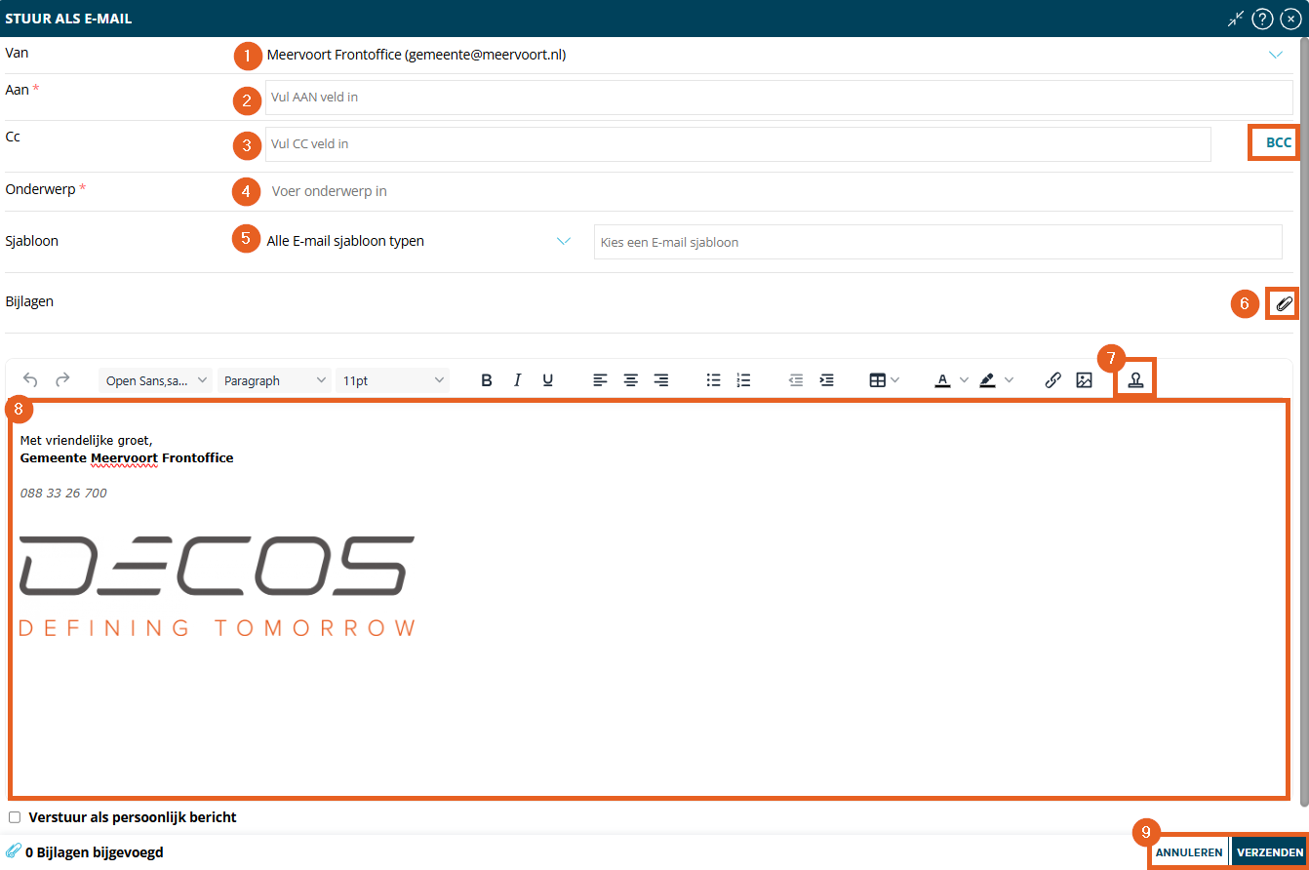Undo the last edit

30,380
